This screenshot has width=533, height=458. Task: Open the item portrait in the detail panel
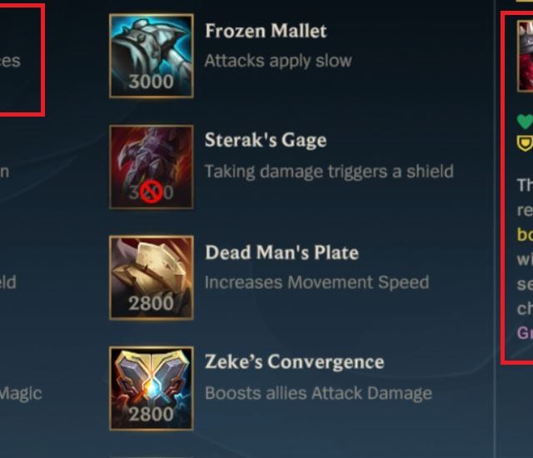[526, 56]
